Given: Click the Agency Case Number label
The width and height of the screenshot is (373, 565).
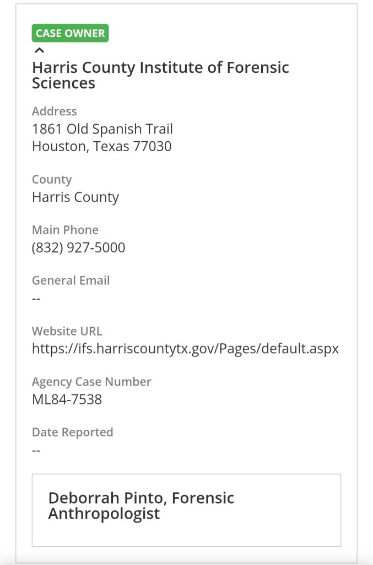Looking at the screenshot, I should tap(91, 382).
